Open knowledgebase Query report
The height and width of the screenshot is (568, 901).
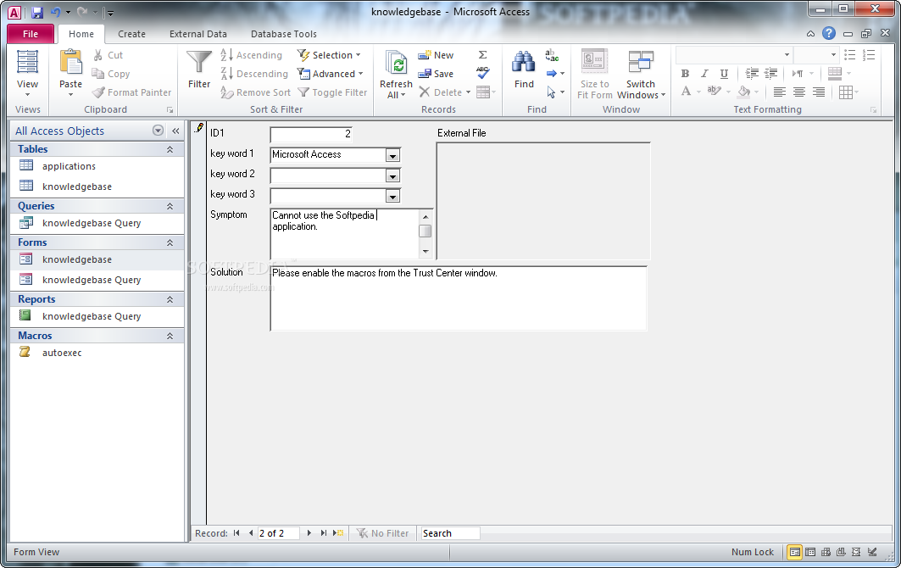92,316
